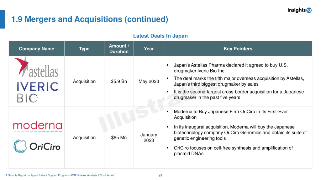This screenshot has height=180, width=321.
Task: Click the $85 Mn amount cell
Action: click(x=119, y=137)
